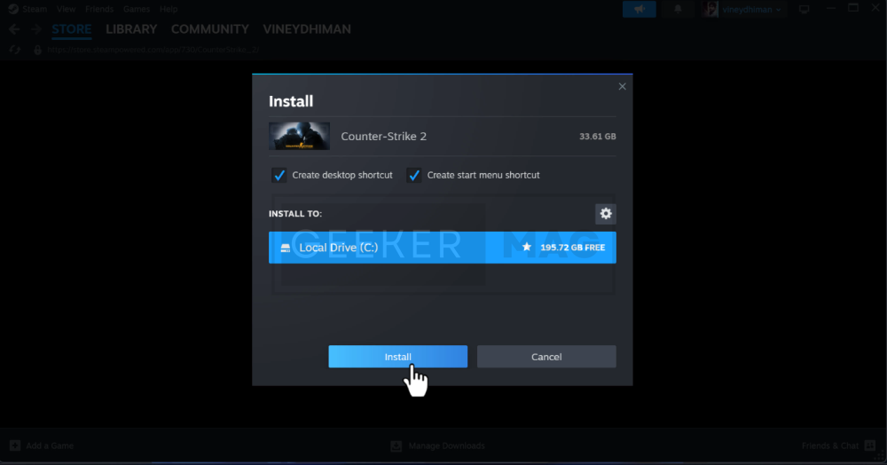Select Local Drive (C:) install location
This screenshot has height=465, width=887.
[443, 248]
